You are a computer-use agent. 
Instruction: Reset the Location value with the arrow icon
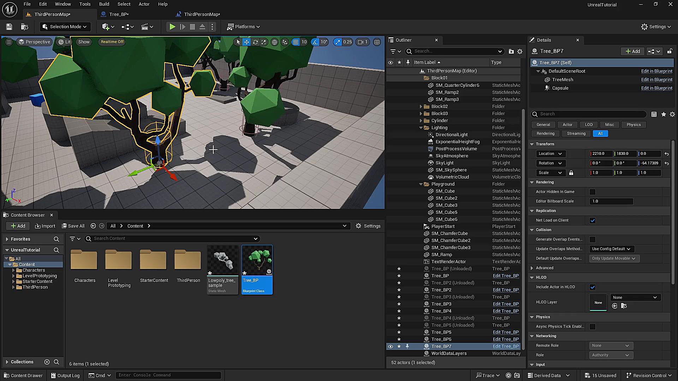[x=666, y=154]
